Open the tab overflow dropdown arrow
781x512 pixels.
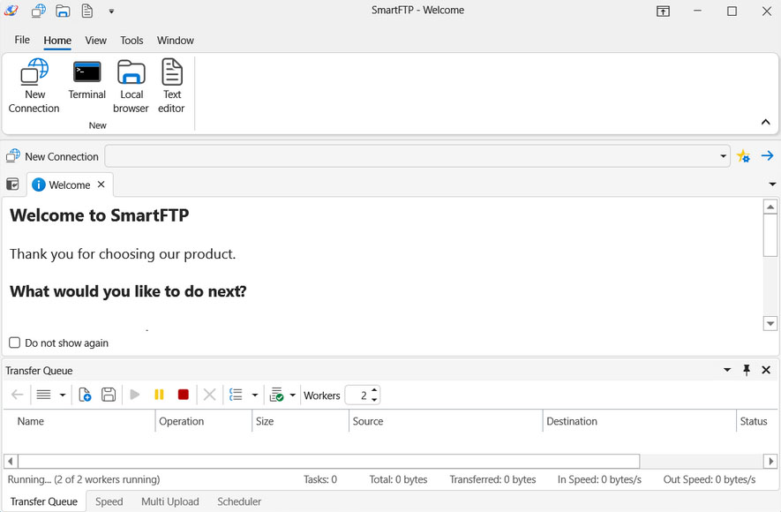772,184
